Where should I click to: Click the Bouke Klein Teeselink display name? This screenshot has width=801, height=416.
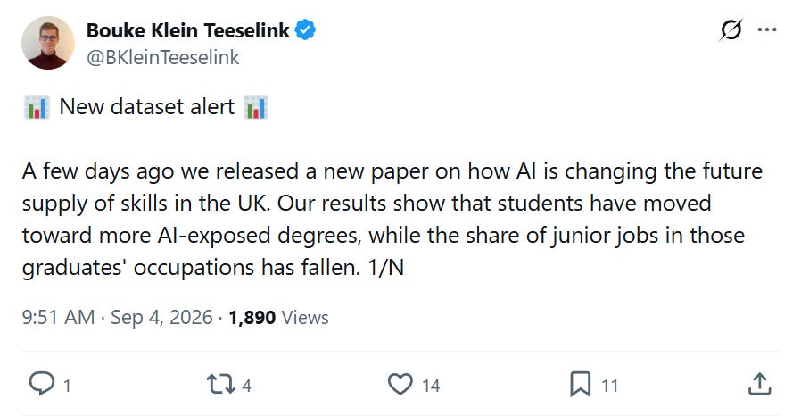click(x=188, y=30)
